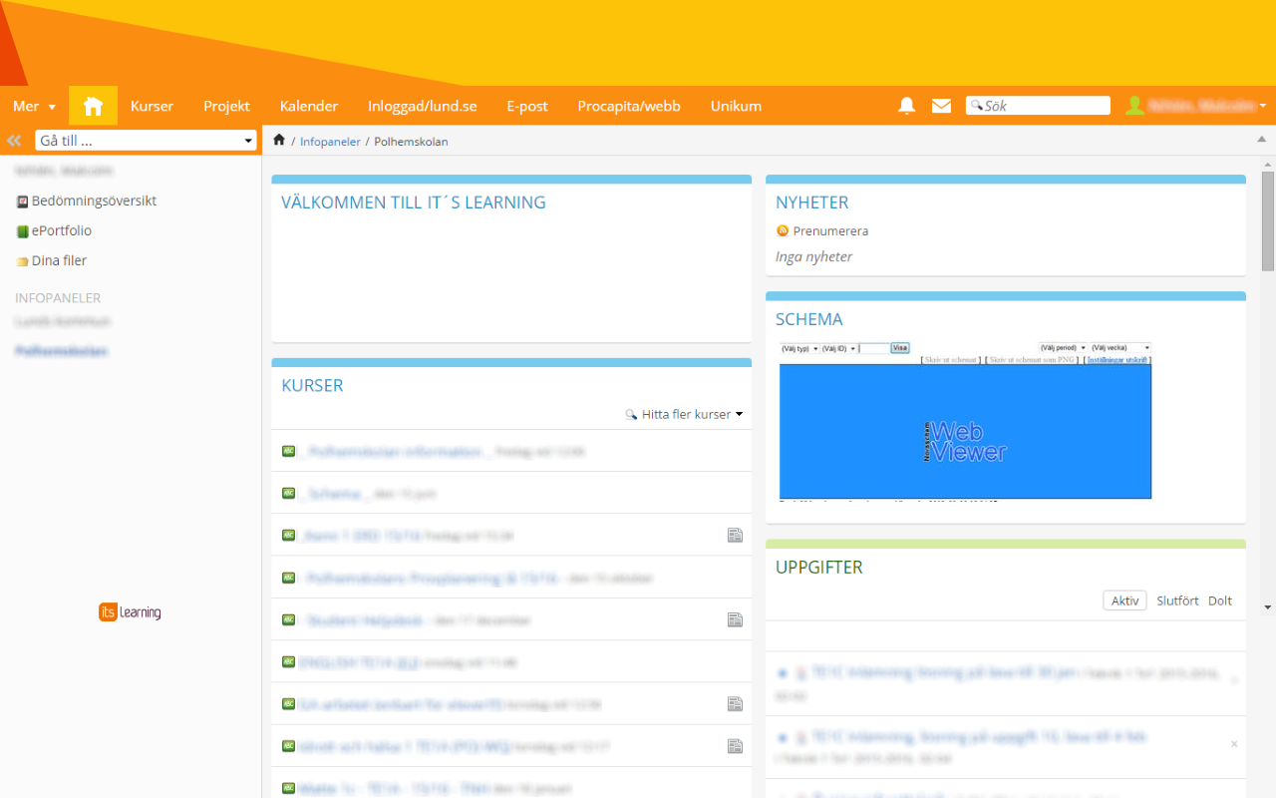Open the (Välj period) dropdown
Screen dimensions: 1276x798
(1063, 348)
